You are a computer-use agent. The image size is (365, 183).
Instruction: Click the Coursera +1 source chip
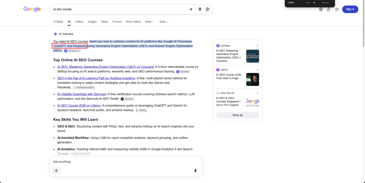coord(72,50)
